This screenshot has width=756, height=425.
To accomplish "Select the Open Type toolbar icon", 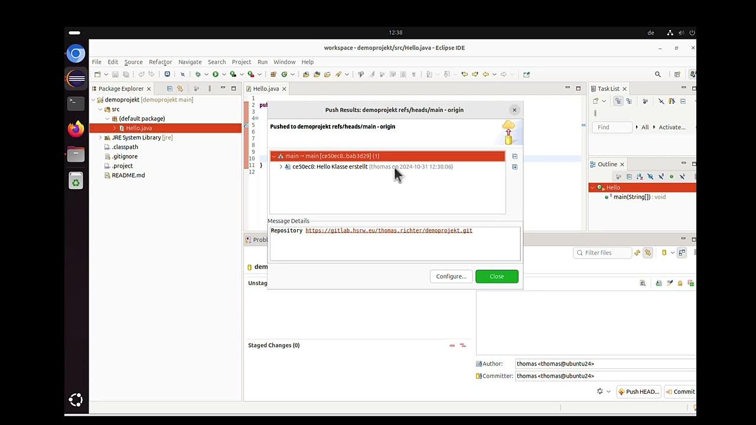I will tap(306, 74).
